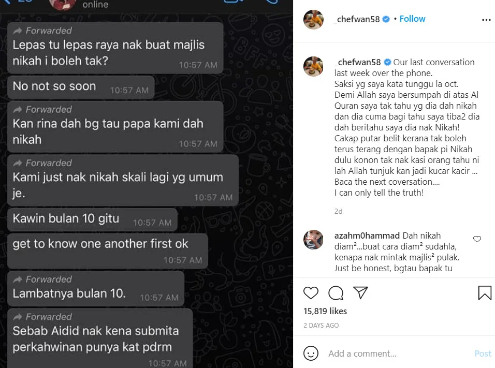Open comments via the speech bubble icon
495x368 pixels.
[336, 293]
